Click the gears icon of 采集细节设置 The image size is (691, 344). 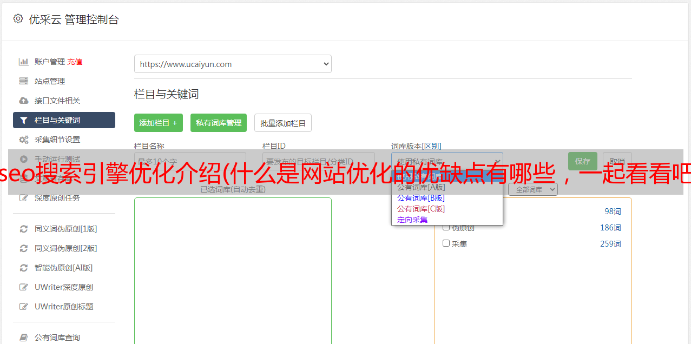pos(23,140)
